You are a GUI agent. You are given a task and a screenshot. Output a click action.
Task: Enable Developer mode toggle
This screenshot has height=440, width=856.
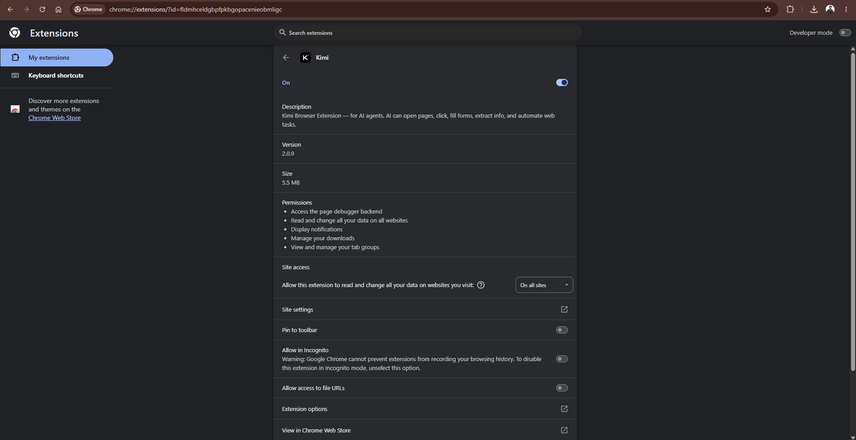[845, 33]
